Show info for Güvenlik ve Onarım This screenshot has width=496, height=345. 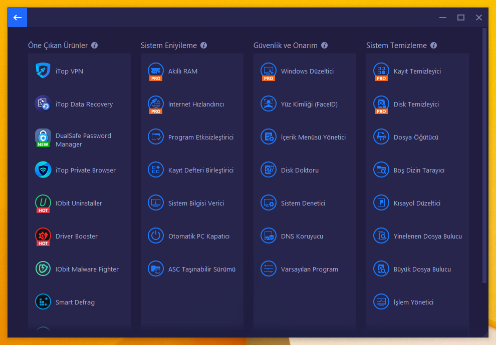pyautogui.click(x=324, y=45)
